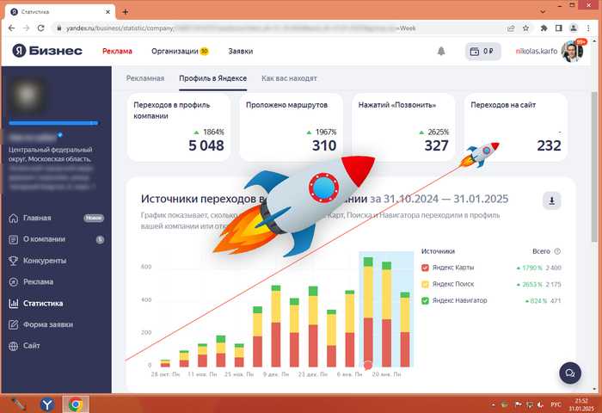Screen dimensions: 602x413
Task: Click the Статистика chart icon
Action: click(x=14, y=304)
